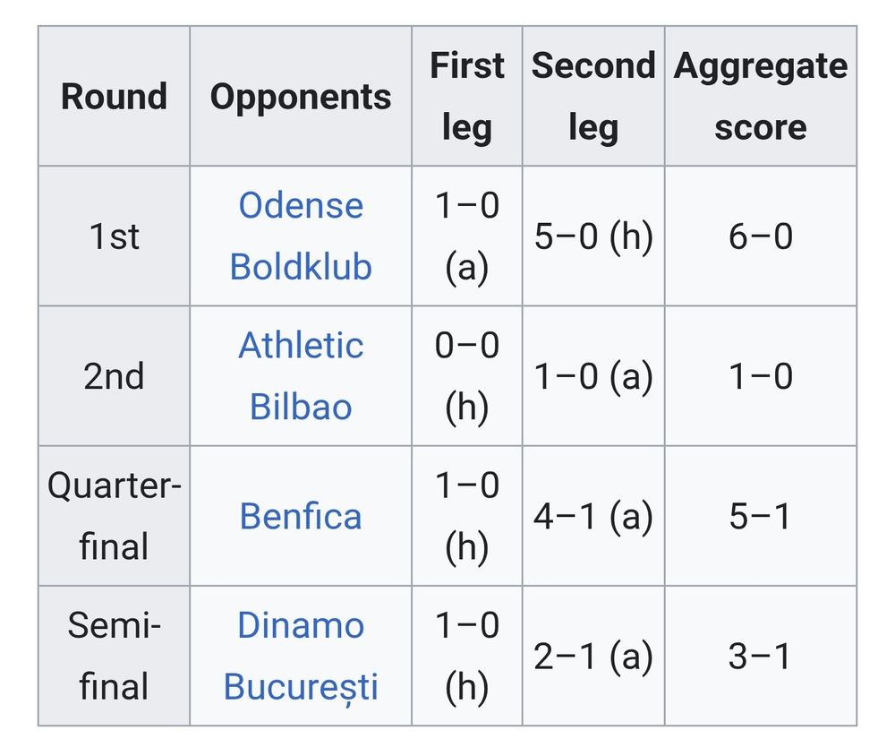
Task: Click the 5–0 (h) second leg cell
Action: tap(593, 236)
